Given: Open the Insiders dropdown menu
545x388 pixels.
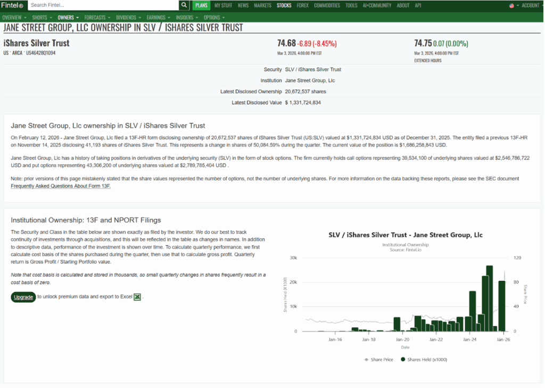Looking at the screenshot, I should pyautogui.click(x=186, y=18).
